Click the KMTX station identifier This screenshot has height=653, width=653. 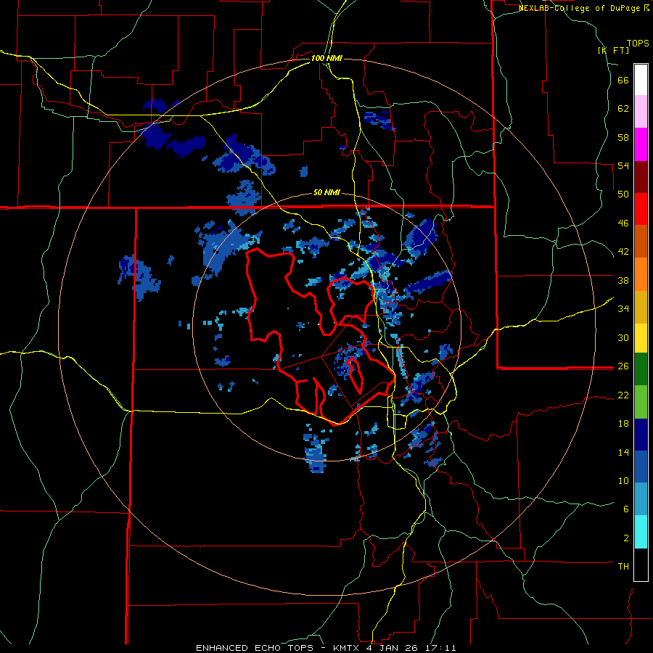pos(345,648)
